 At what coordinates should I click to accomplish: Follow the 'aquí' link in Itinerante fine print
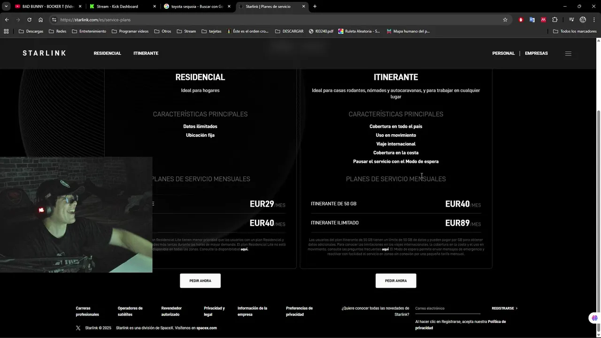click(x=385, y=249)
